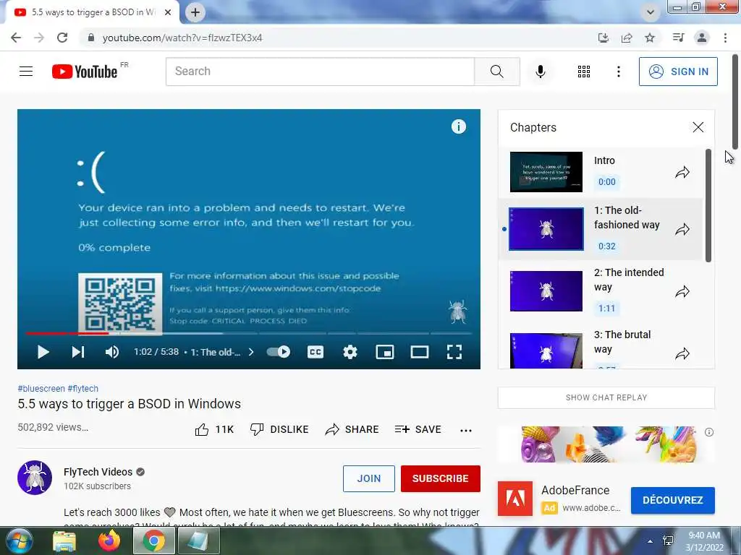Image resolution: width=741 pixels, height=555 pixels.
Task: Open Chrome profile avatar
Action: point(702,38)
